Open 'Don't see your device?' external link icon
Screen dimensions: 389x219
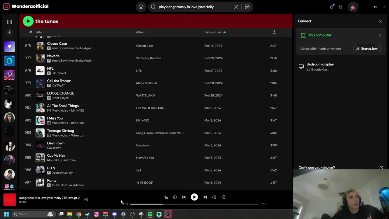381,168
